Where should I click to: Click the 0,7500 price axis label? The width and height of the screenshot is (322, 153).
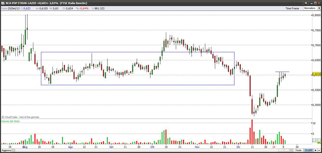coord(316,30)
